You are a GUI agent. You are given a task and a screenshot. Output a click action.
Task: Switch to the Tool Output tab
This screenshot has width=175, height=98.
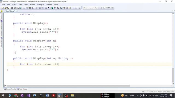[22, 89]
